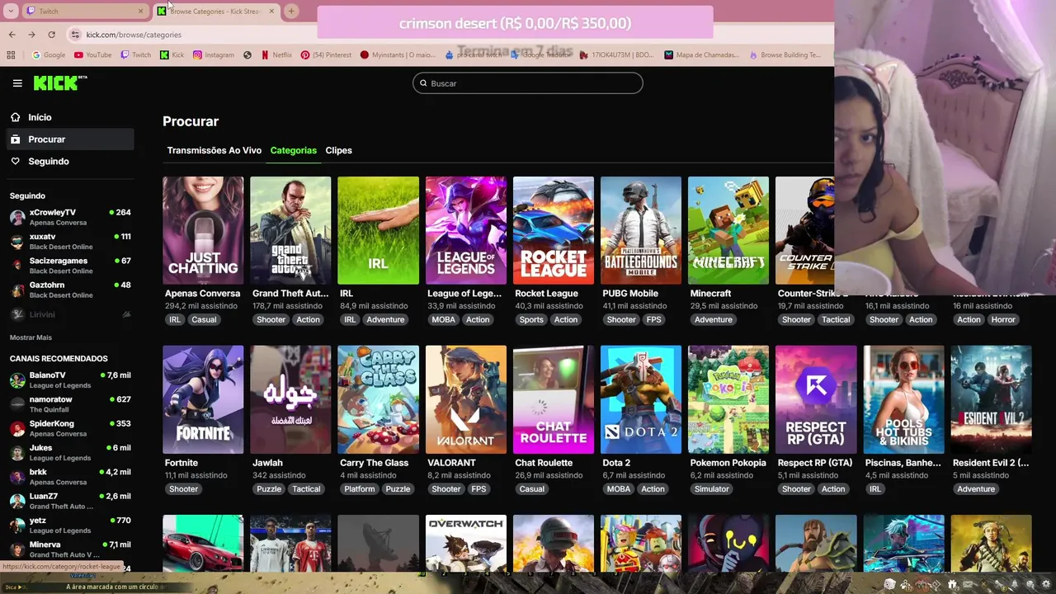Open the Respect RP (GTA) category cover
Viewport: 1056px width, 594px height.
(x=816, y=399)
